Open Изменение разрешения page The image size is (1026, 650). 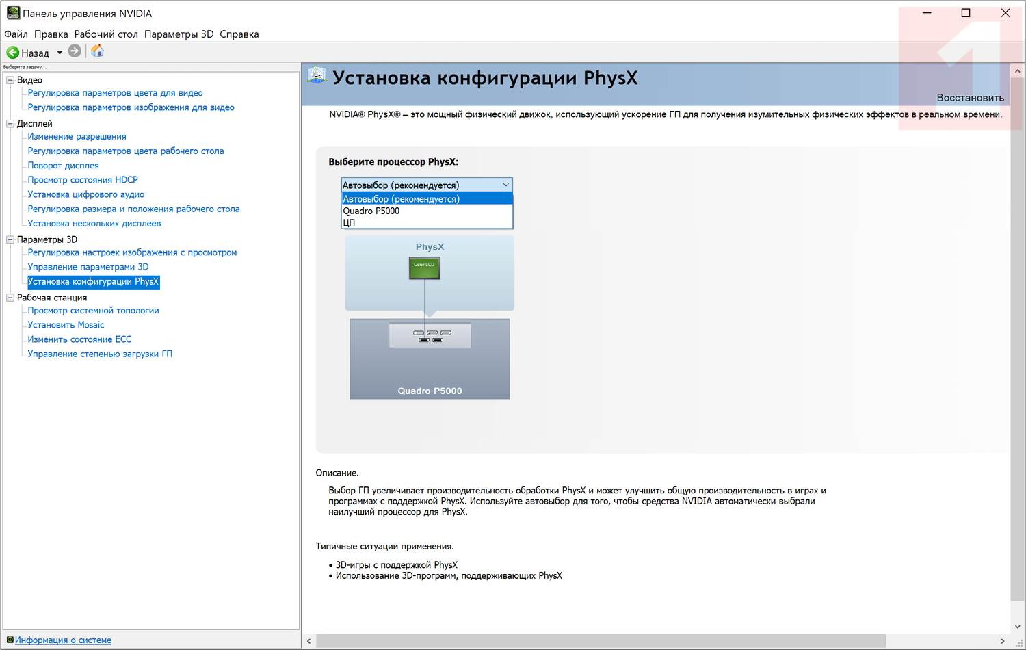coord(77,137)
